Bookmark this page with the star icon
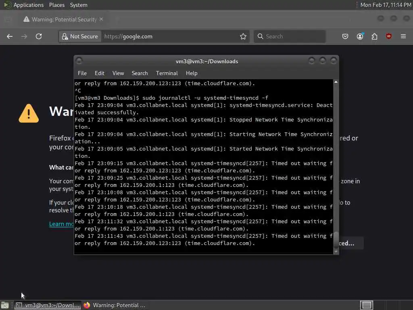 (243, 36)
